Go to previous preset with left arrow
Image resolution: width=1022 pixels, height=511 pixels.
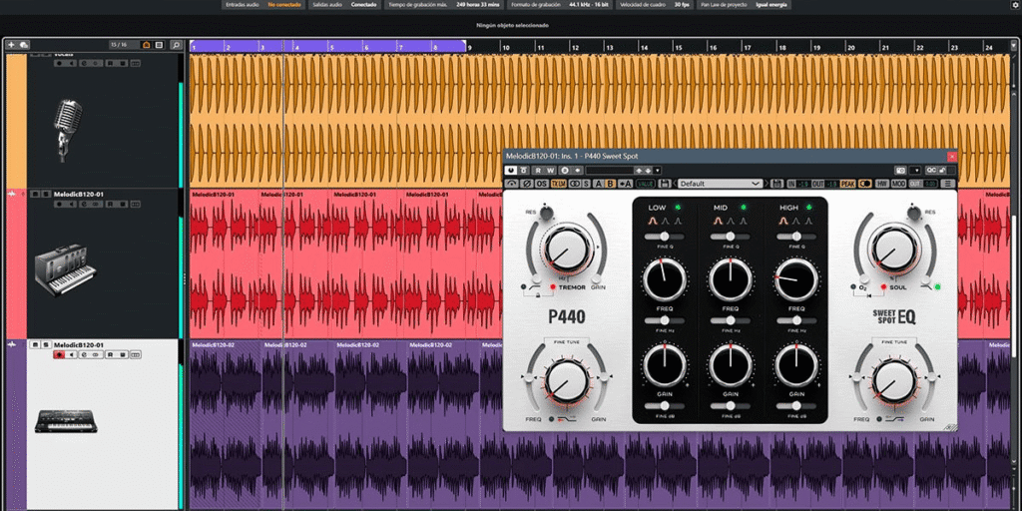(x=675, y=184)
